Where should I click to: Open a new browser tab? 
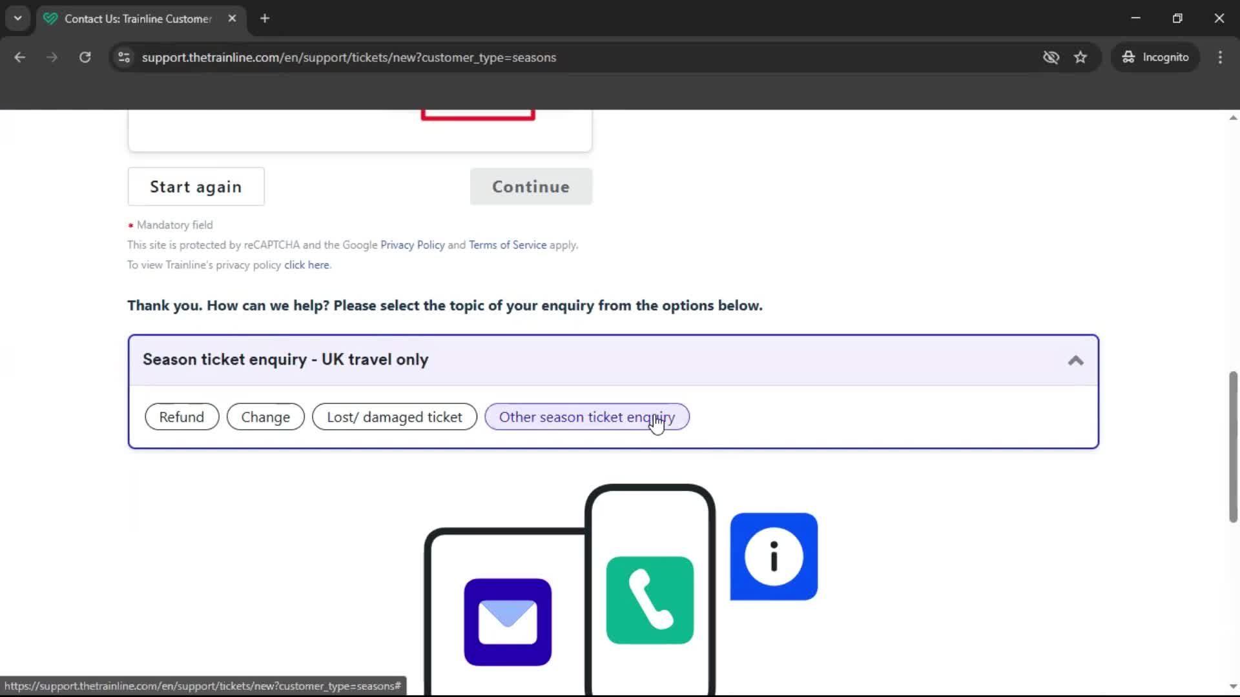click(264, 18)
